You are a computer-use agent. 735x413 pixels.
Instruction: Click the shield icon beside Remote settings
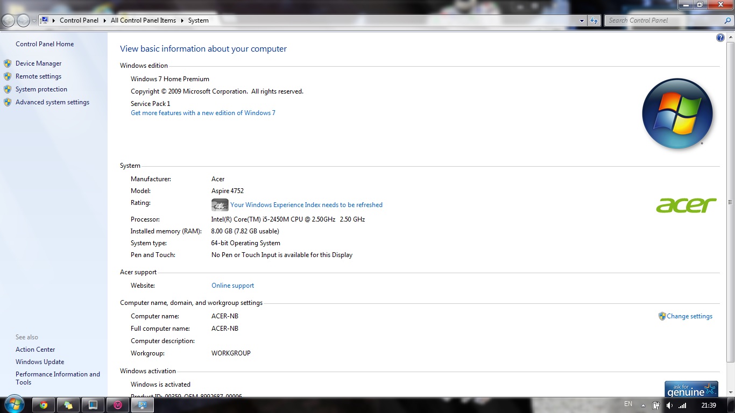8,76
